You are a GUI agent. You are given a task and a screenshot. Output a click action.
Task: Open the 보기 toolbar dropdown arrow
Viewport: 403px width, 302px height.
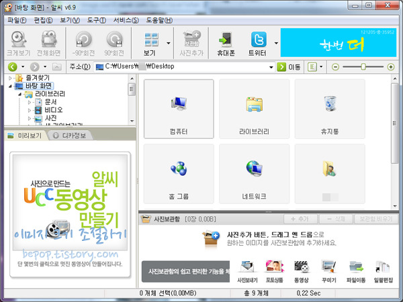(x=169, y=43)
